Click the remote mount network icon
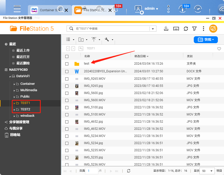 (x=176, y=29)
